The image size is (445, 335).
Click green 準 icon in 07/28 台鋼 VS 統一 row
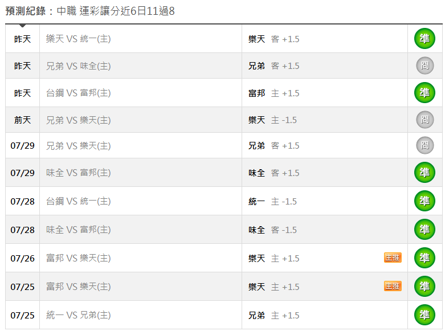pyautogui.click(x=424, y=201)
